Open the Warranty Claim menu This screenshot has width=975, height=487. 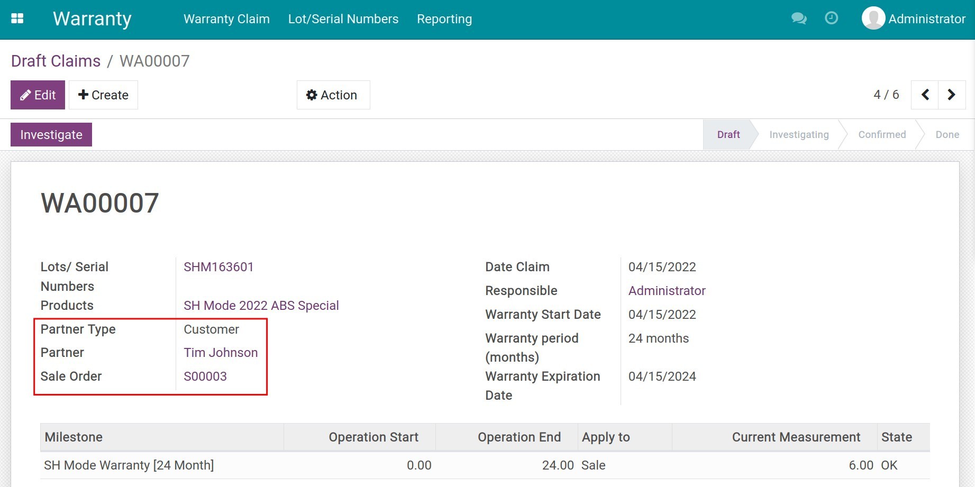(x=226, y=19)
